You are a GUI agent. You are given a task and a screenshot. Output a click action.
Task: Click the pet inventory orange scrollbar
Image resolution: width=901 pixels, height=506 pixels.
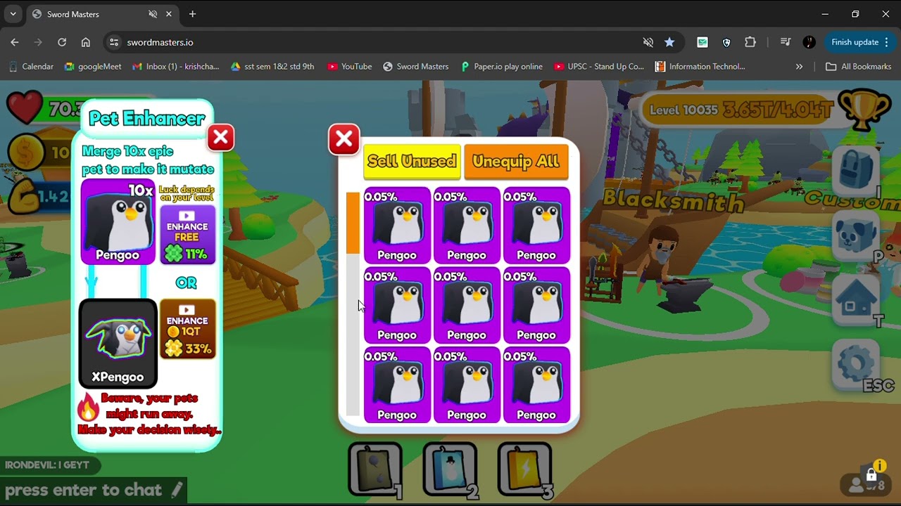353,222
